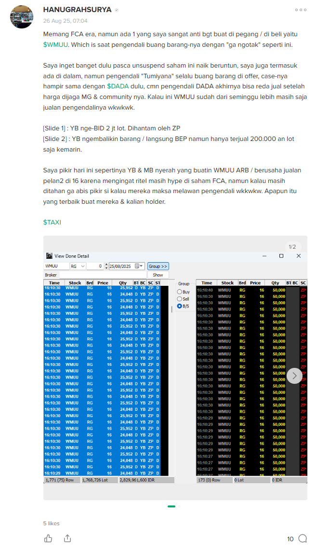Open the $DADA stock ticker link
317x547 pixels.
(x=118, y=86)
